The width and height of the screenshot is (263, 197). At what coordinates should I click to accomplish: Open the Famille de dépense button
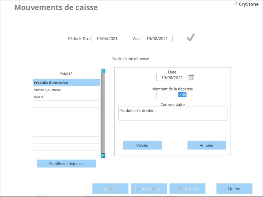point(66,164)
